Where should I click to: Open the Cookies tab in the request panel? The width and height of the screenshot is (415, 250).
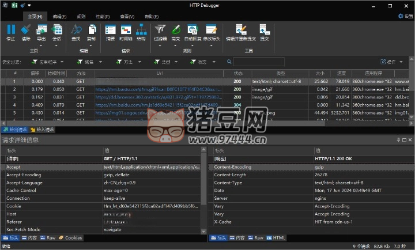[x=70, y=237]
